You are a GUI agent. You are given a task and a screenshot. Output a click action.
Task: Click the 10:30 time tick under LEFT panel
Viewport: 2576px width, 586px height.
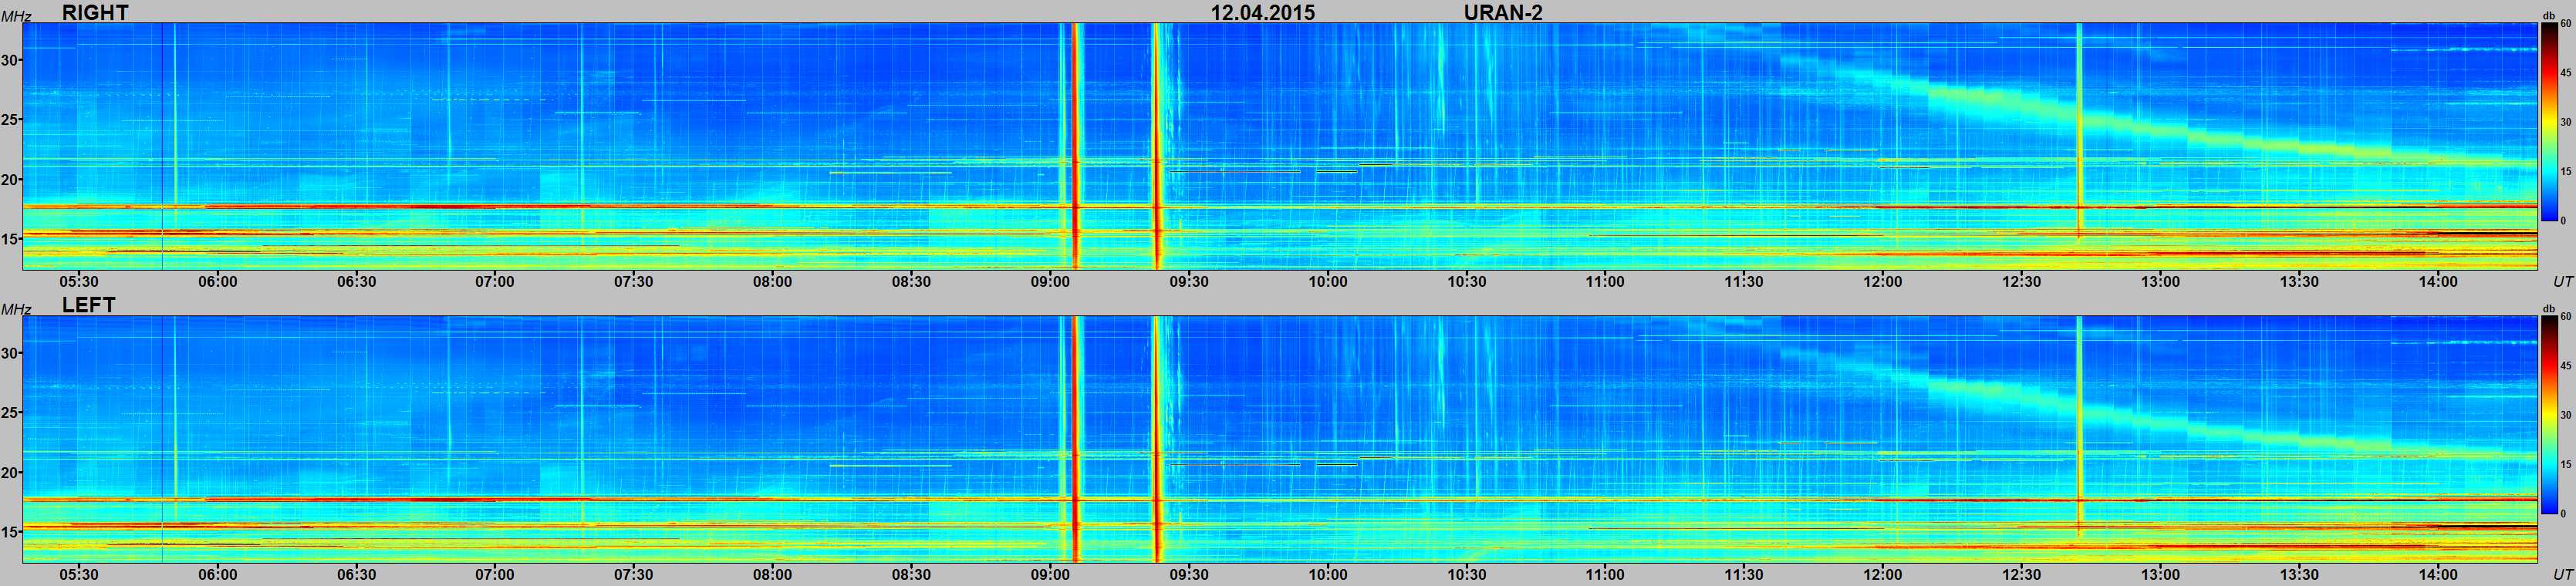pos(1467,575)
